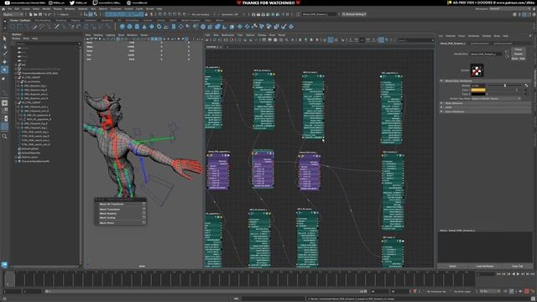Open the yellow Color 1 swatch
Viewport: 537px width, 302px height.
pyautogui.click(x=478, y=90)
